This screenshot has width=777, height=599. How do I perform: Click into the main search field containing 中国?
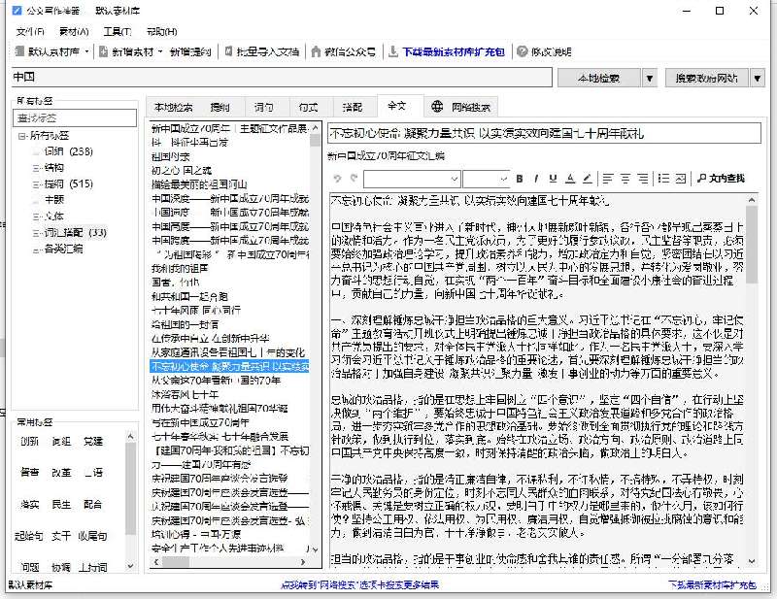point(282,78)
